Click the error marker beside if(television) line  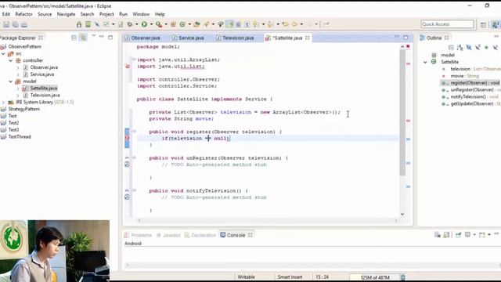click(x=127, y=138)
